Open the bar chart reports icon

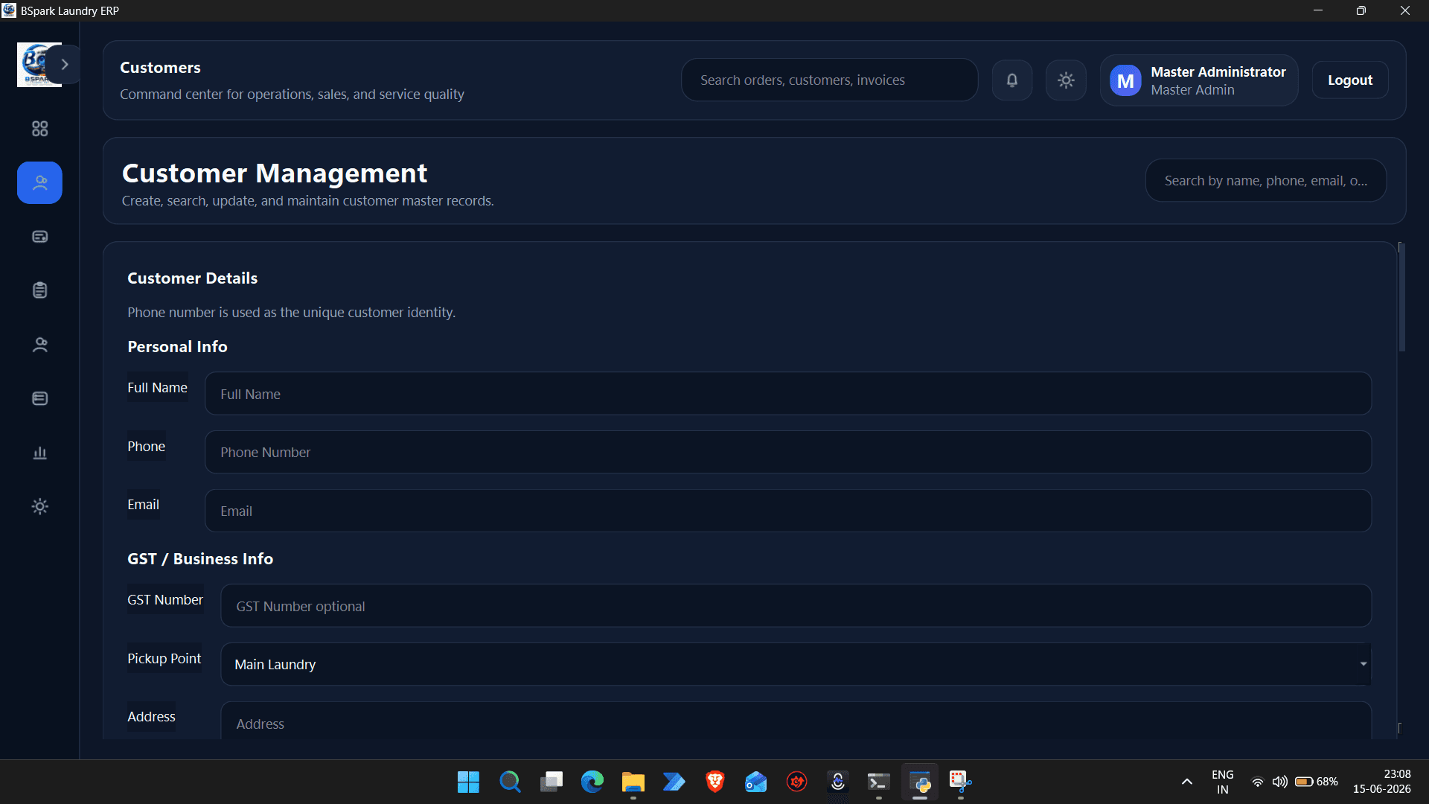pos(40,453)
